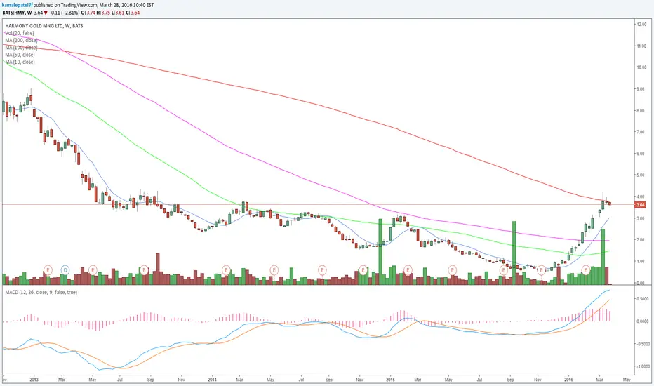Click the -0.5000 MACD axis label
Image resolution: width=654 pixels, height=386 pixels.
coord(642,344)
